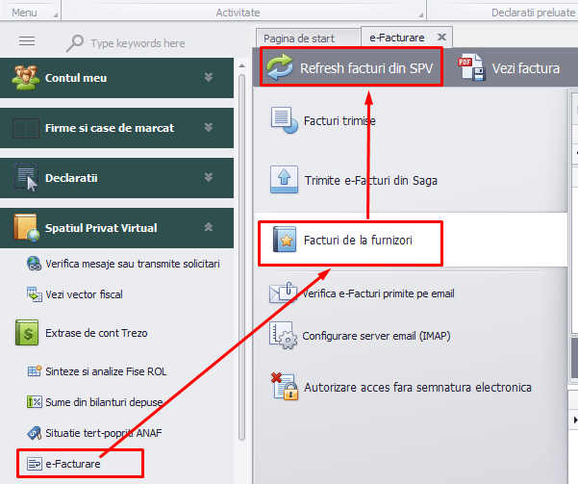This screenshot has width=578, height=484.
Task: Click the star book Facturi furnizori icon
Action: tap(285, 240)
